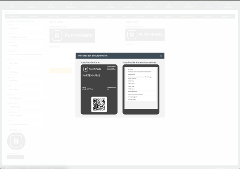This screenshot has width=240, height=169.
Task: Click 'Field1 Value' in card information preview
Action: point(131,84)
